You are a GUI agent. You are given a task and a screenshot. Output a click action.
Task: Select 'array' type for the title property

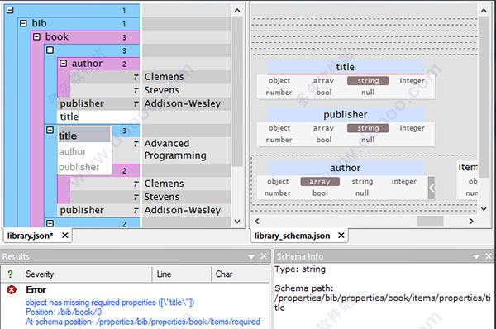coord(323,81)
